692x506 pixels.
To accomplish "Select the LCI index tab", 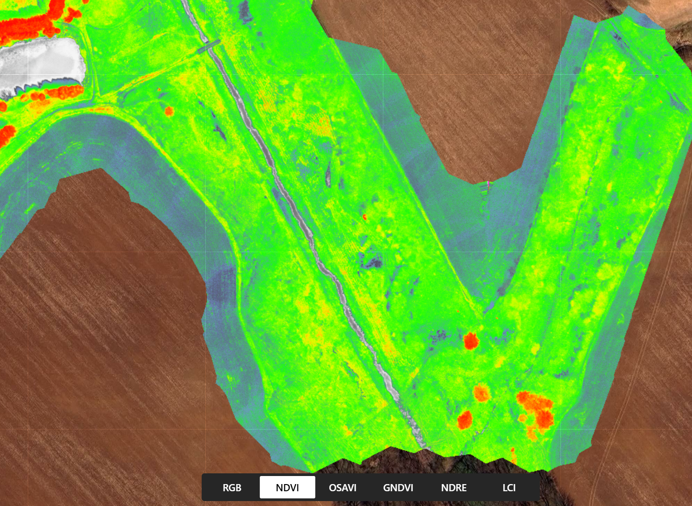I will 509,487.
